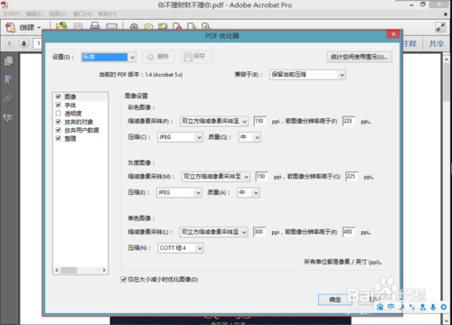Click the Email envelope toolbar icon
The width and height of the screenshot is (452, 325).
click(111, 27)
